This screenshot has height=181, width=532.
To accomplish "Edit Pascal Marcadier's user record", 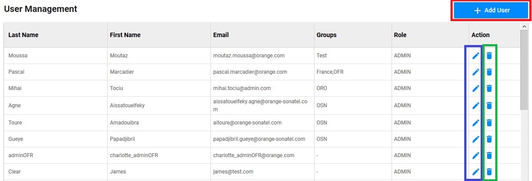I will pyautogui.click(x=476, y=72).
